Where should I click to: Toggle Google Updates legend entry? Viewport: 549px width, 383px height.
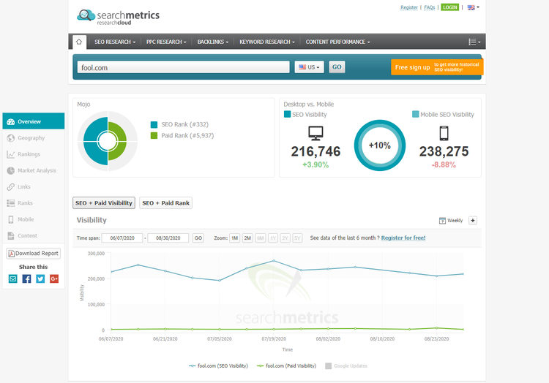coord(346,366)
